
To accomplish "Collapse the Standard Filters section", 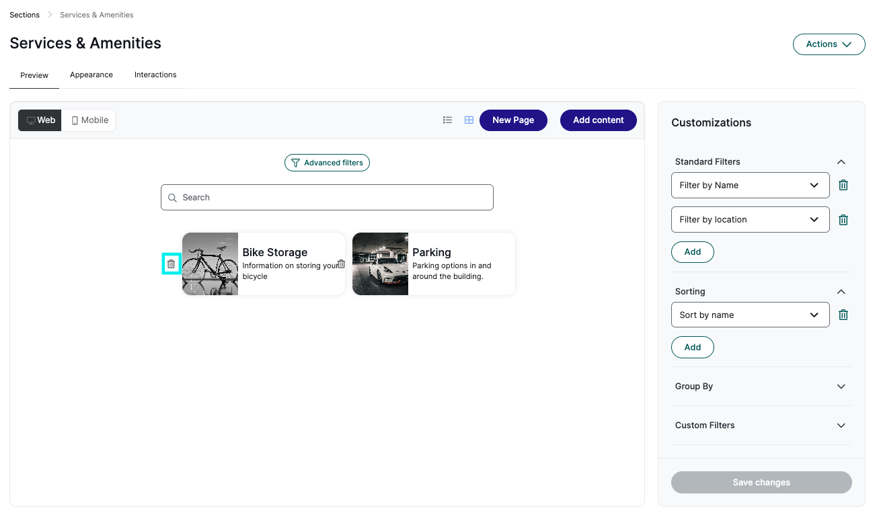I will pyautogui.click(x=841, y=162).
